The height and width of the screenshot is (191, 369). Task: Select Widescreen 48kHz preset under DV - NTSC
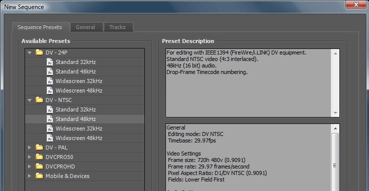[85, 138]
